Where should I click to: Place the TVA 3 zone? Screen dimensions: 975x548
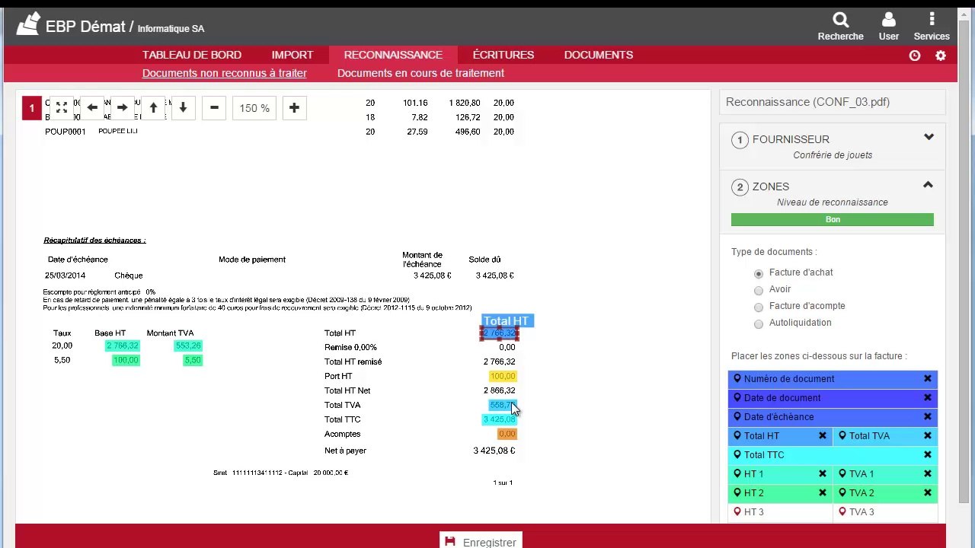point(885,512)
